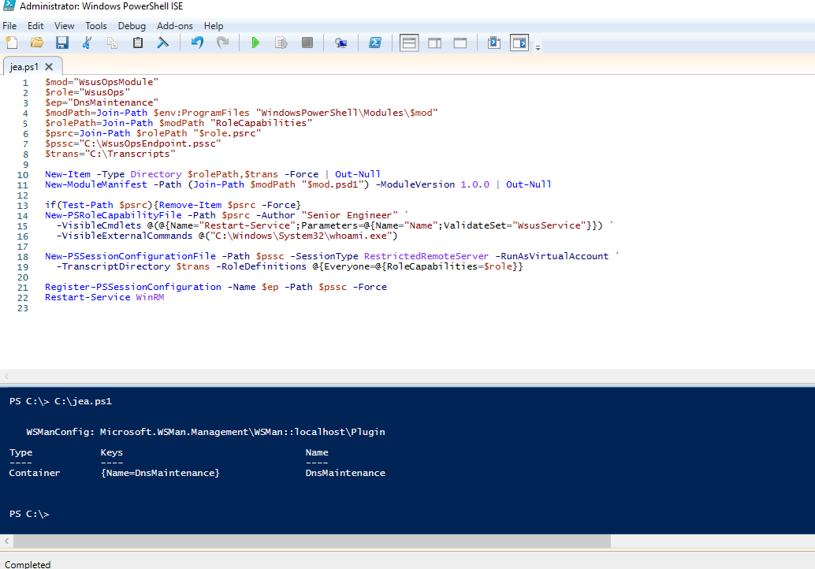Viewport: 815px width, 569px height.
Task: Show the script pane maximized
Action: pyautogui.click(x=460, y=43)
